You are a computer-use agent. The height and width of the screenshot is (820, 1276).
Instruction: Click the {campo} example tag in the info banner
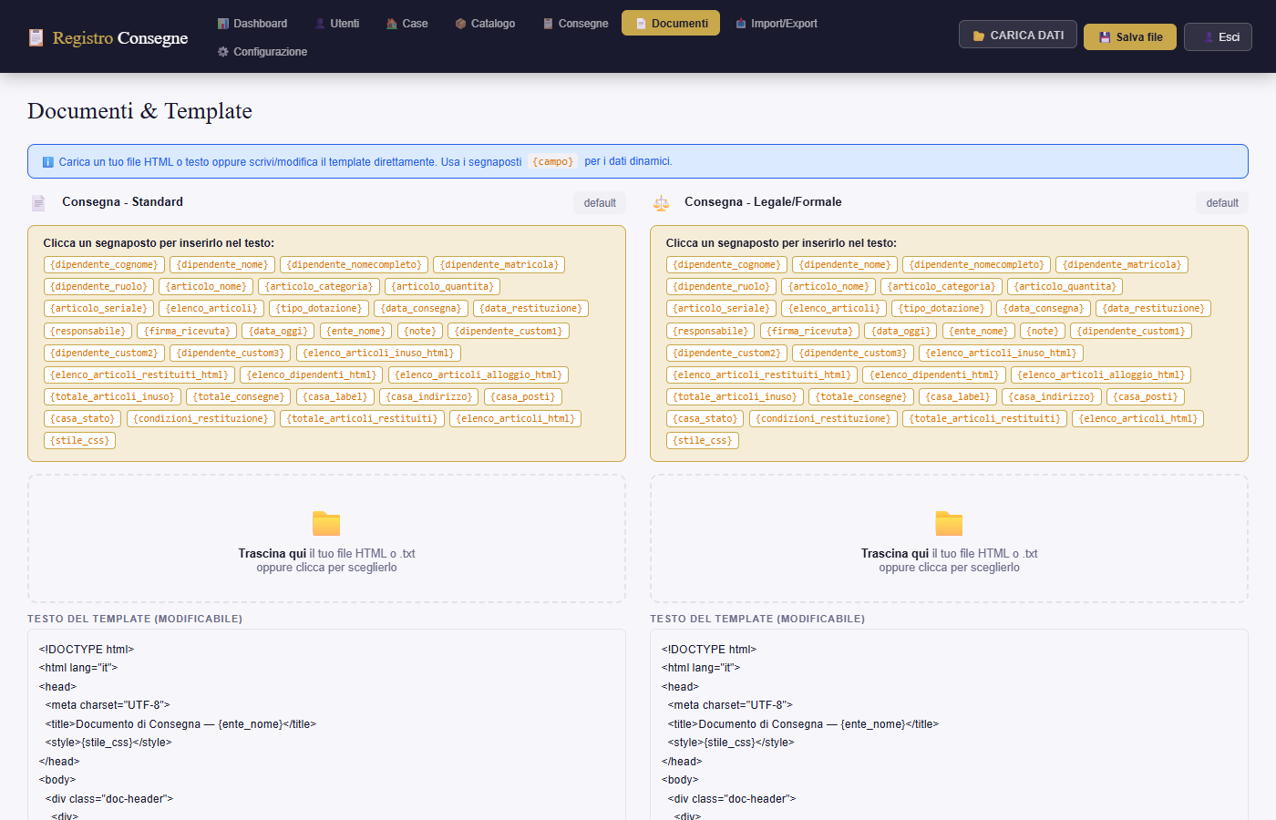[x=553, y=162]
